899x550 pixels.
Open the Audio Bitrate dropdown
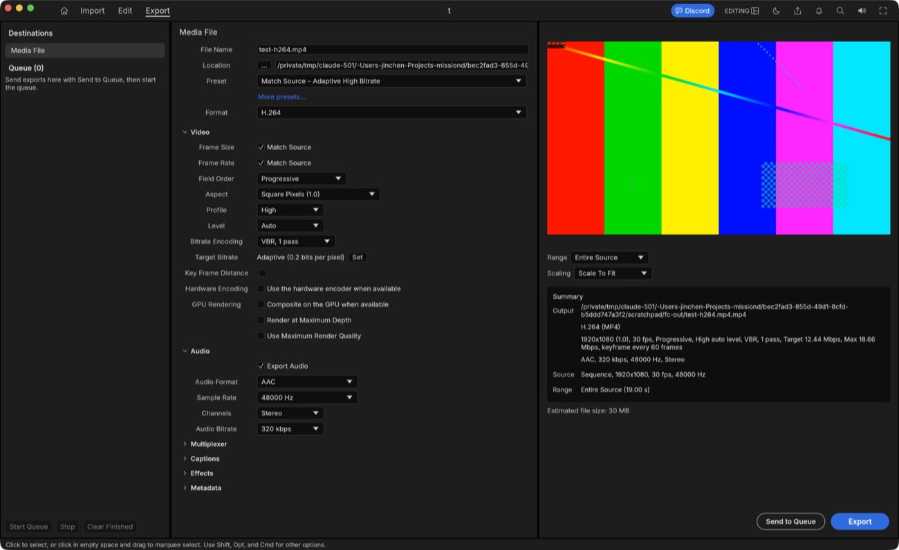coord(290,429)
